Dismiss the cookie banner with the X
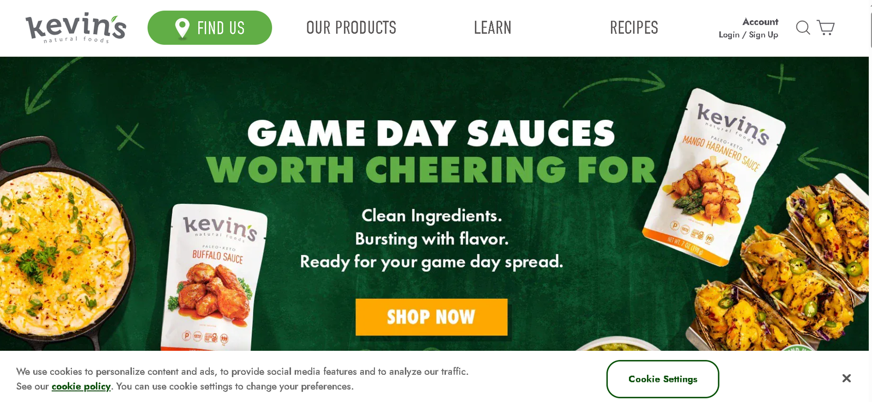This screenshot has height=402, width=872. coord(846,378)
